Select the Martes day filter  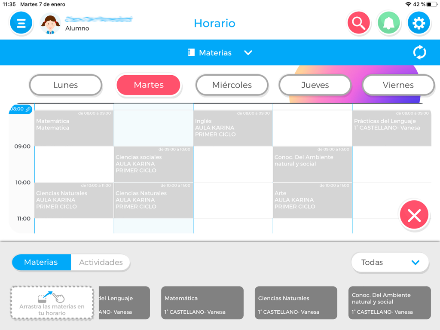click(x=148, y=85)
